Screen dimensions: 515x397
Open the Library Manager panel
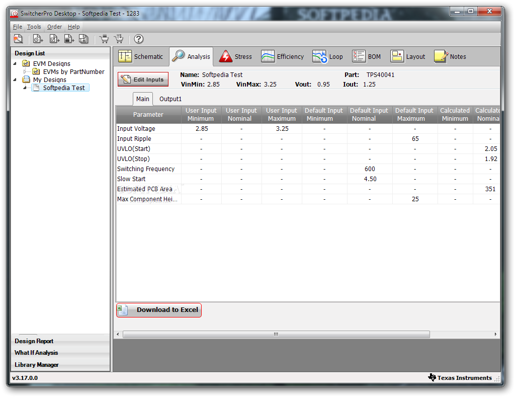[60, 365]
